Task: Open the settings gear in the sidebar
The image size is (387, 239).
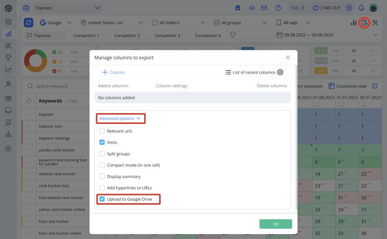Action: pyautogui.click(x=8, y=149)
